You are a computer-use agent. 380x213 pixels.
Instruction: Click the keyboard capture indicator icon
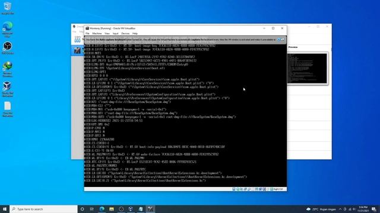click(271, 189)
